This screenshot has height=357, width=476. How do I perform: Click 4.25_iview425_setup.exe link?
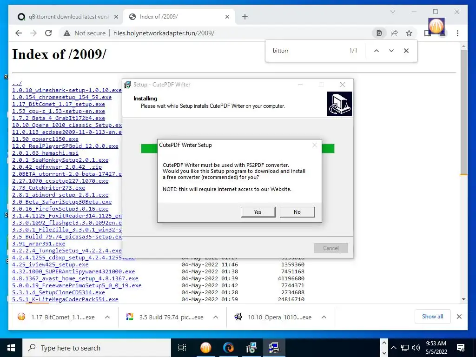[50, 264]
